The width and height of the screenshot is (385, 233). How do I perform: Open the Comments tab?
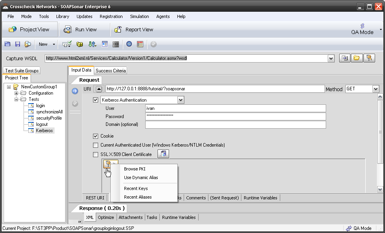coord(196,198)
